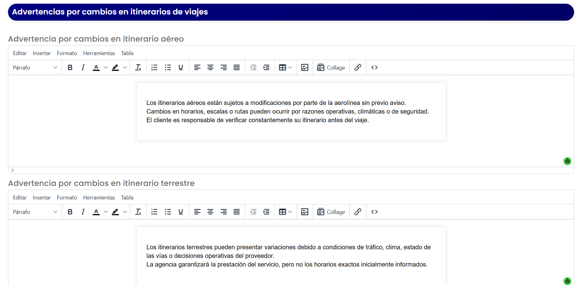Center align text in the aéreo editor
Screen dimensions: 583x285
210,67
